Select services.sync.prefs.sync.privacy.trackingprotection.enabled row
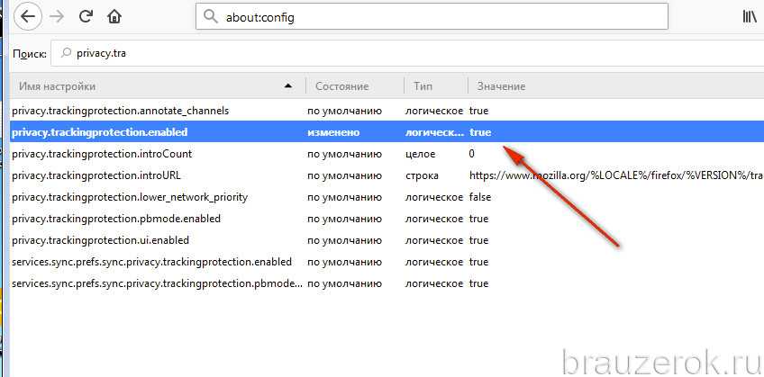This screenshot has width=764, height=377. [x=387, y=262]
